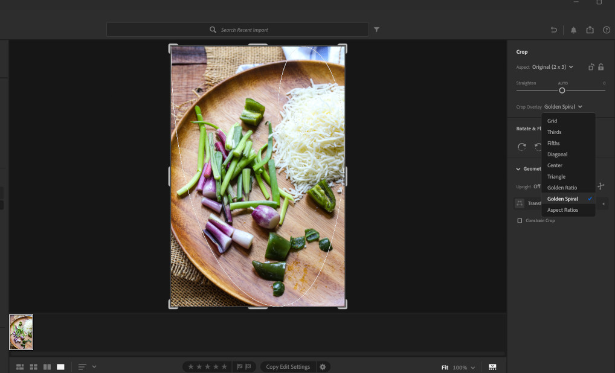615x373 pixels.
Task: Enable the Constrain Crop checkbox
Action: [x=520, y=221]
